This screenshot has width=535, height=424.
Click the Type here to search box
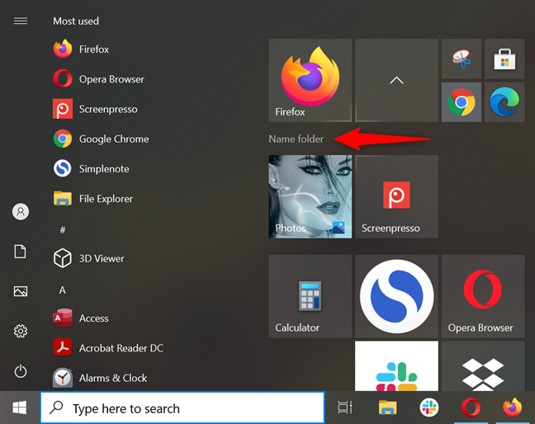click(x=182, y=408)
